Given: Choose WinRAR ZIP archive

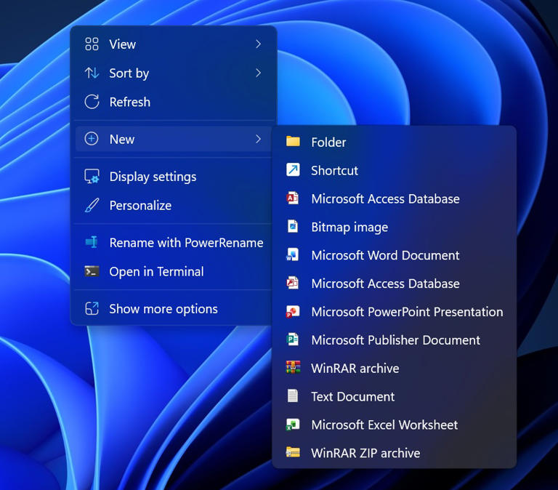Looking at the screenshot, I should click(365, 453).
